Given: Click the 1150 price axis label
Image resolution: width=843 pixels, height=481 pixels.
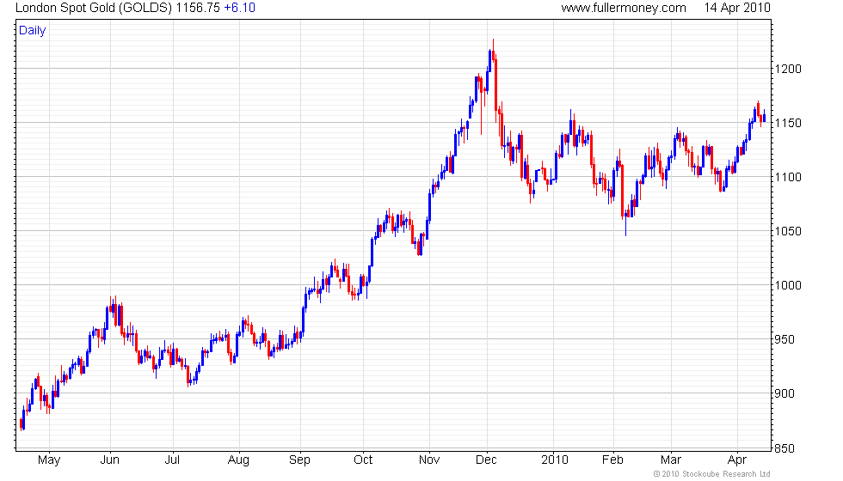Looking at the screenshot, I should 788,123.
